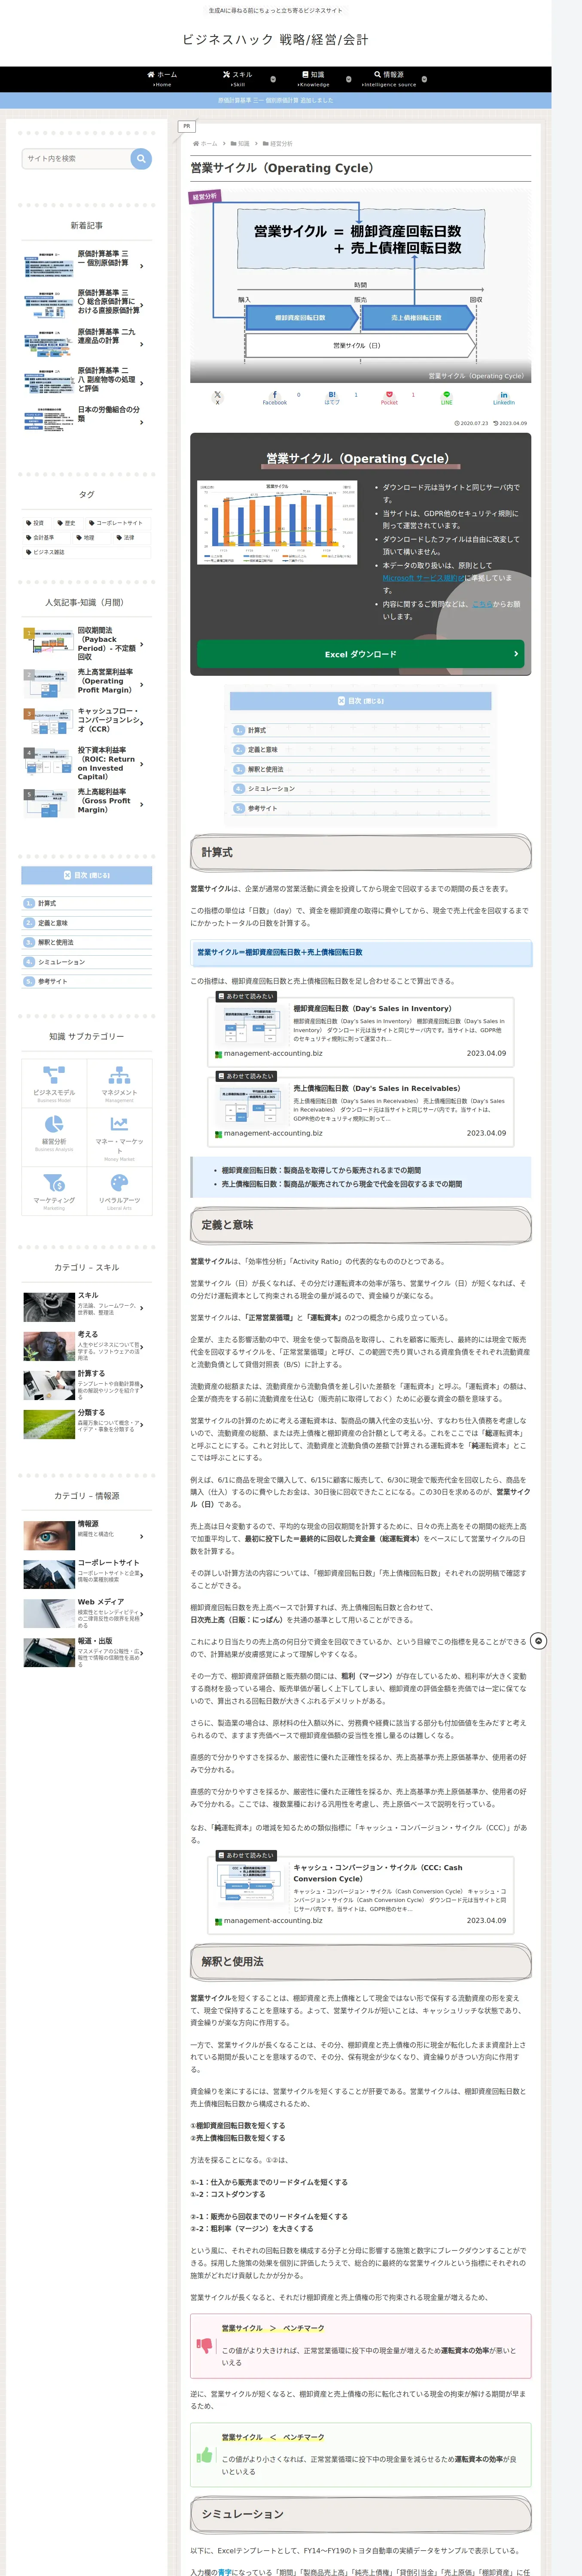Expand スキル menu dropdown arrow
The height and width of the screenshot is (2576, 582).
point(273,79)
